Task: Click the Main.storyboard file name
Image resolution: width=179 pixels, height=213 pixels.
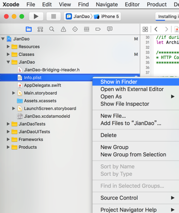Action: pos(40,93)
